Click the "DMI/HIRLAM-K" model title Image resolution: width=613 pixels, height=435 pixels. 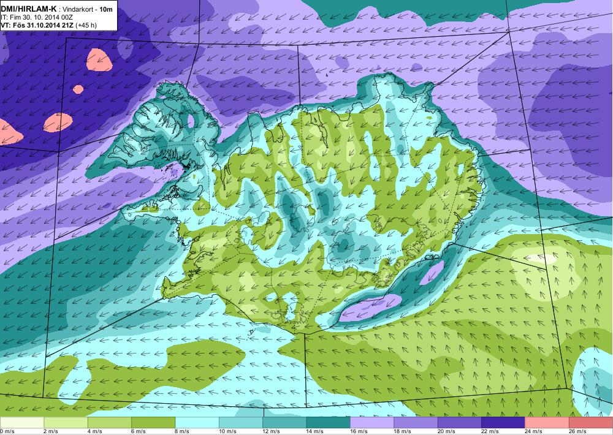pyautogui.click(x=29, y=9)
